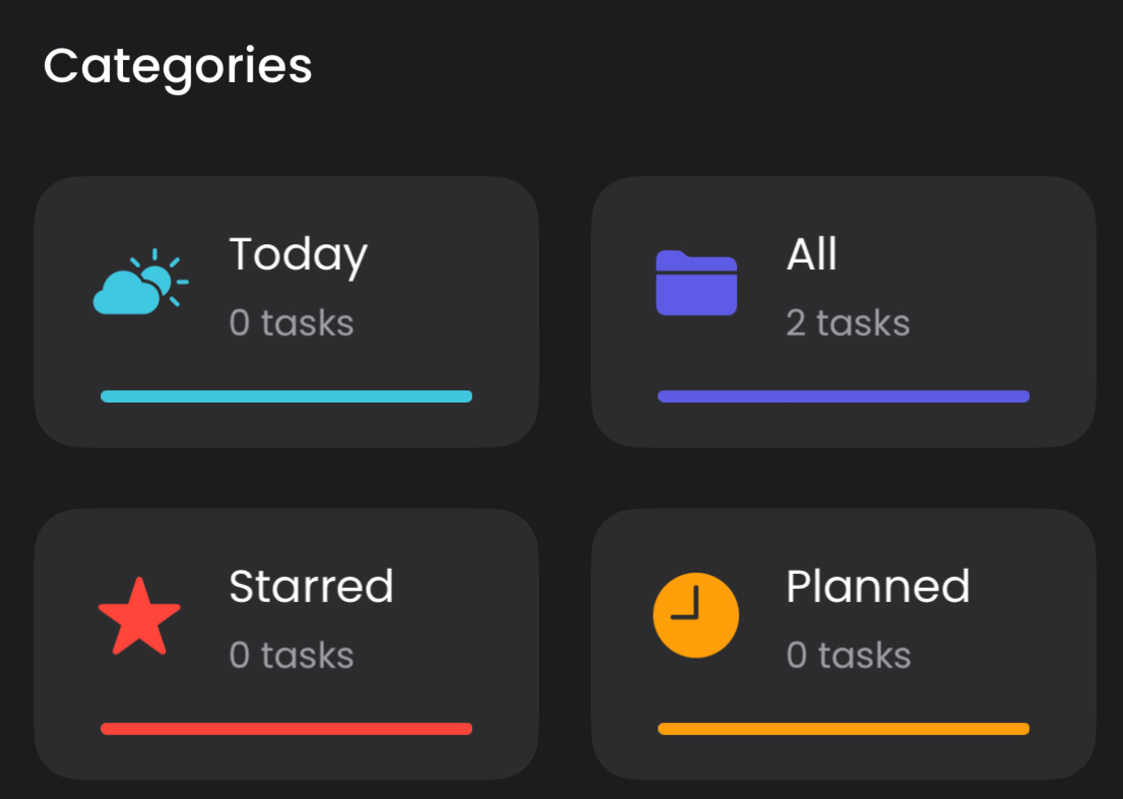Select the Starred category label
This screenshot has height=799, width=1123.
click(x=311, y=586)
